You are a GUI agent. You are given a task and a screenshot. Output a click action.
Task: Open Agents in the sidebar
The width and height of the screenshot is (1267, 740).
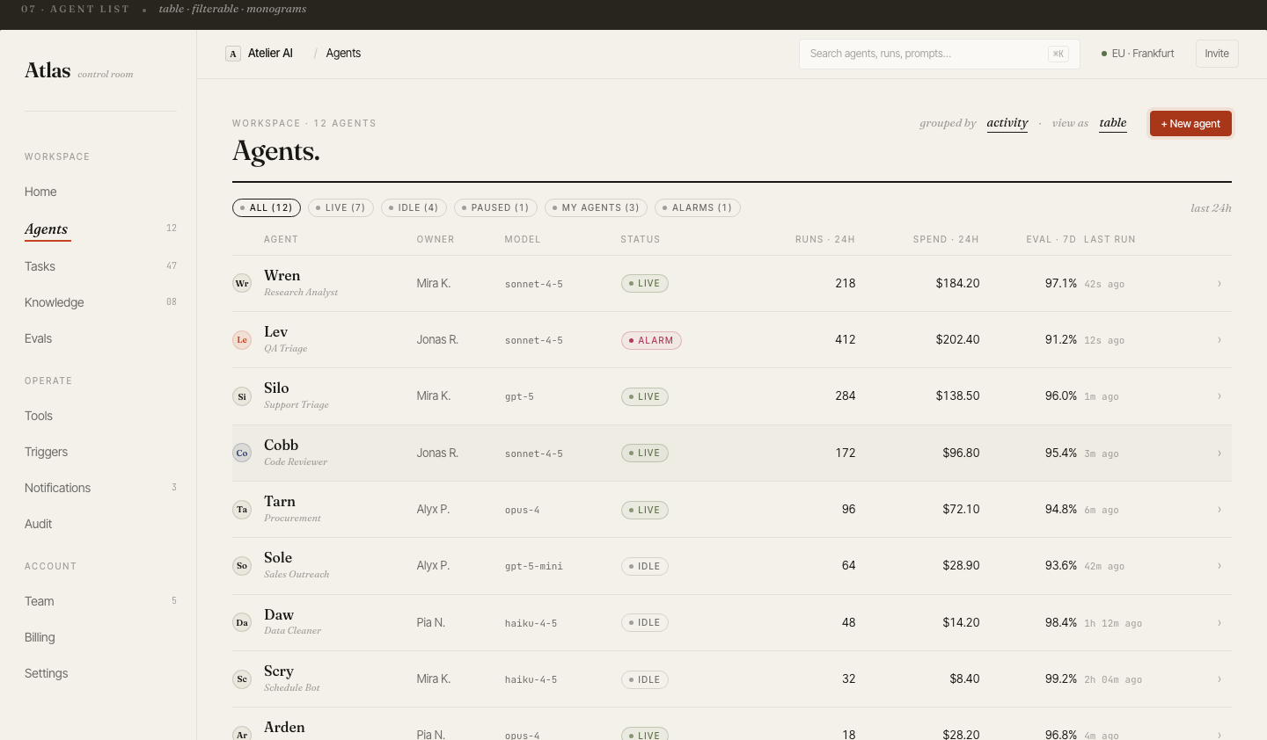click(x=47, y=229)
